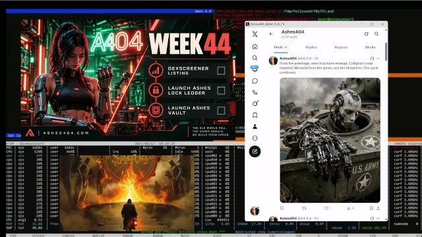Minimize the Ashes404 X window
422x237 pixels.
[361, 24]
